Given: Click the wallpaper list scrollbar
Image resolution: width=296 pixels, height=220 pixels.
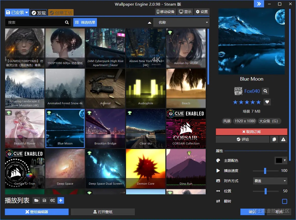Looking at the screenshot, I should click(208, 57).
